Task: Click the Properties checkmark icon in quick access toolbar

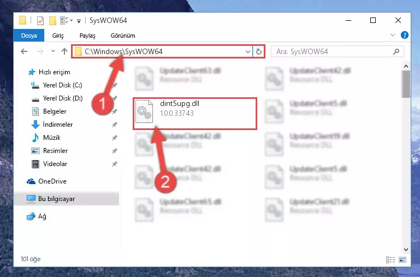Action: click(40, 21)
